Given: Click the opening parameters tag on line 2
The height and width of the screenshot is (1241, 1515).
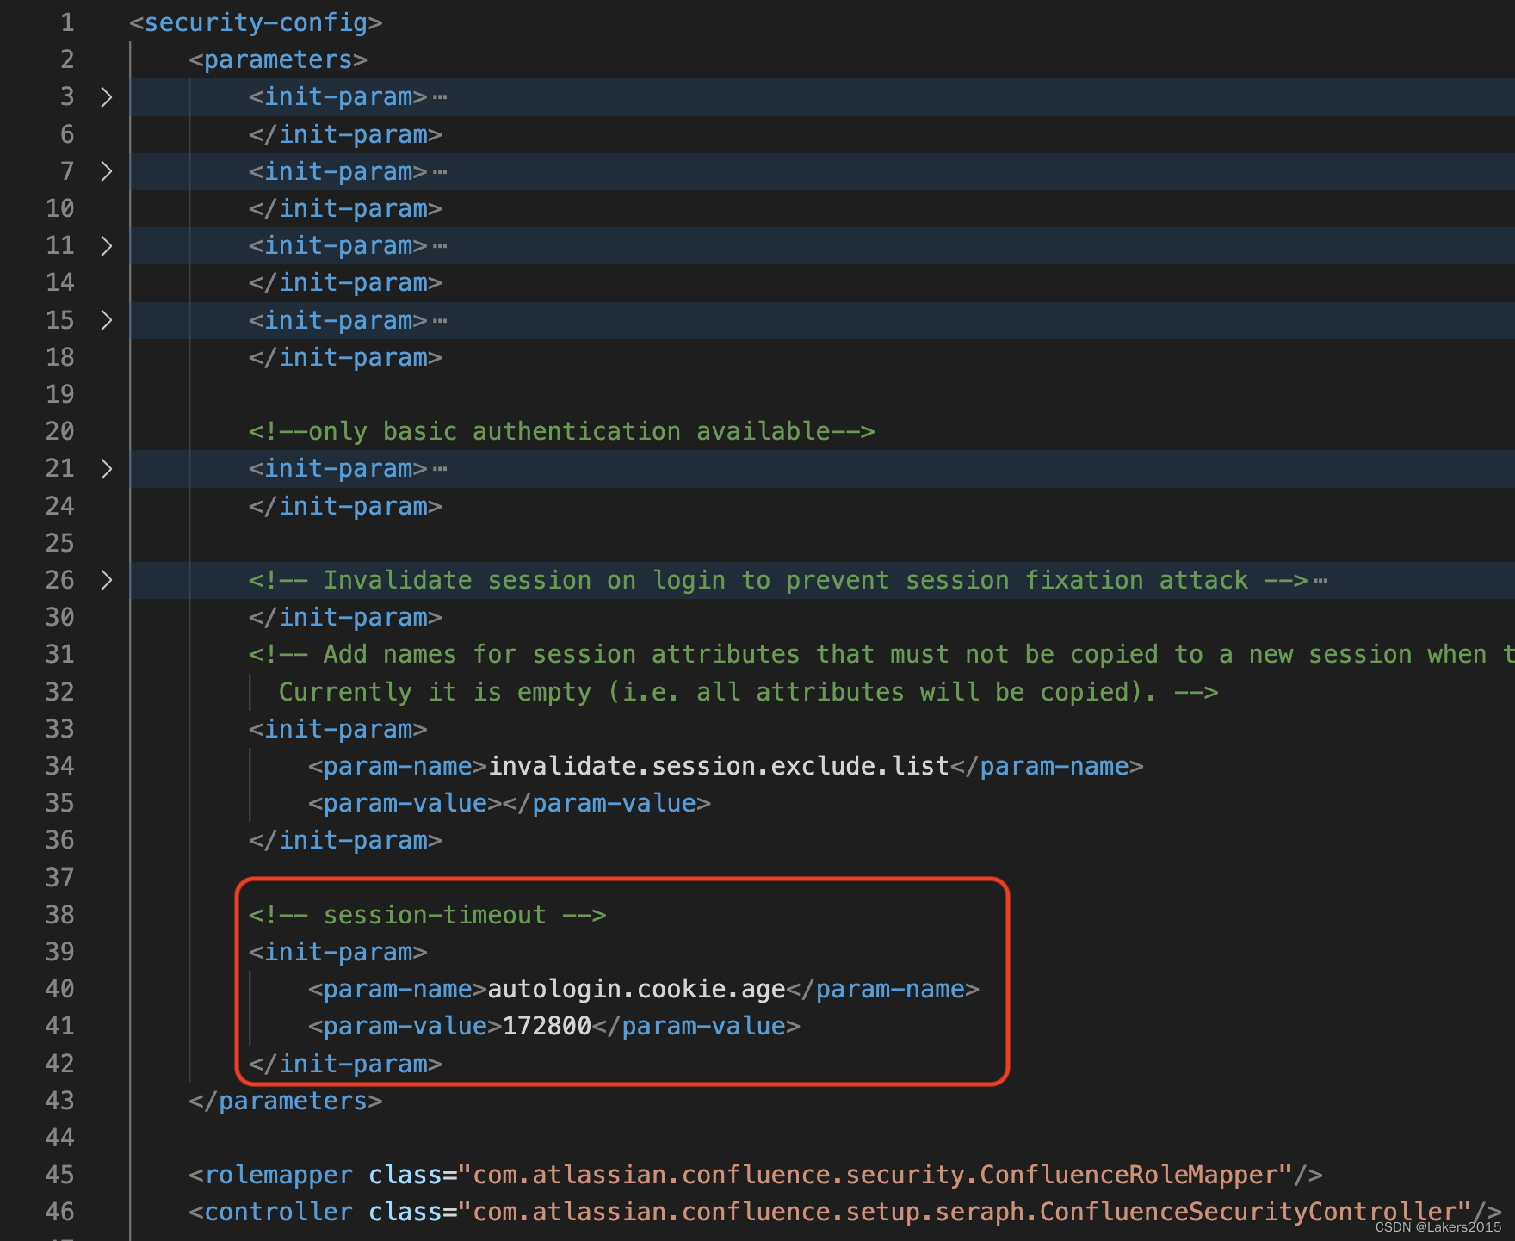Looking at the screenshot, I should tap(278, 59).
